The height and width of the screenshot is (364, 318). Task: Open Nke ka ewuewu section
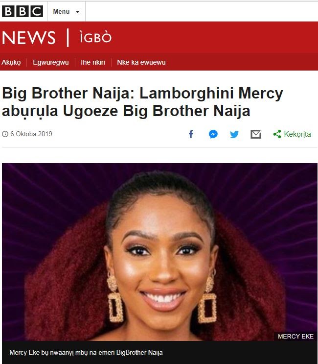(x=141, y=62)
